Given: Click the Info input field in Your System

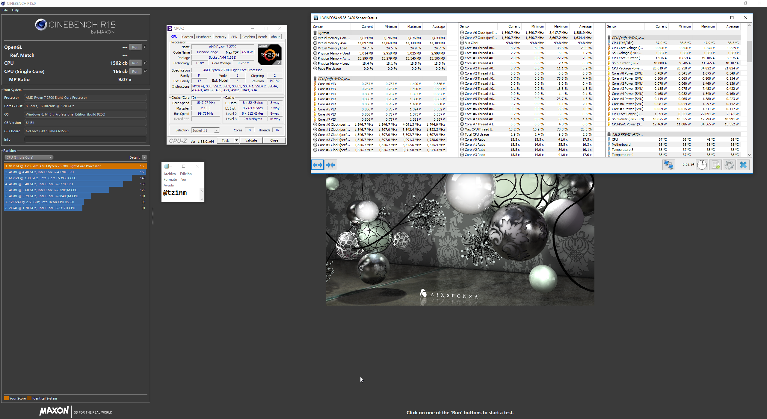Looking at the screenshot, I should (x=85, y=139).
